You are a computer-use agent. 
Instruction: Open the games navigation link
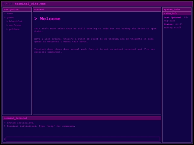[x=10, y=18]
